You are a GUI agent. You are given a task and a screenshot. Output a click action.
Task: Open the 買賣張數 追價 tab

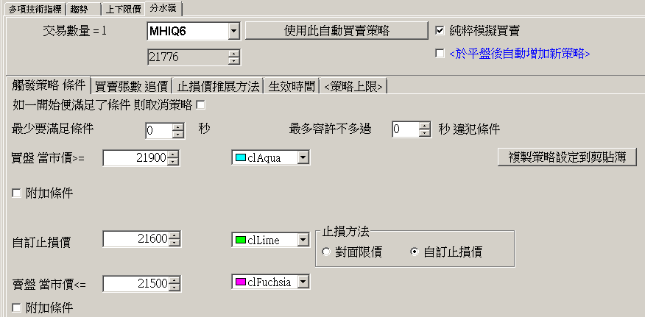coord(133,86)
